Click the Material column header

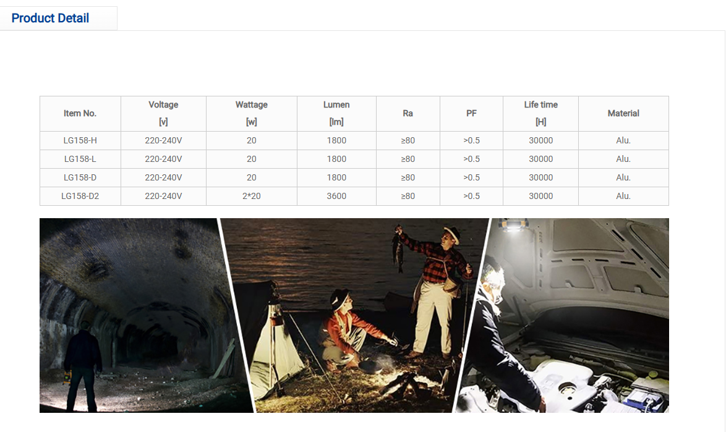(x=623, y=113)
